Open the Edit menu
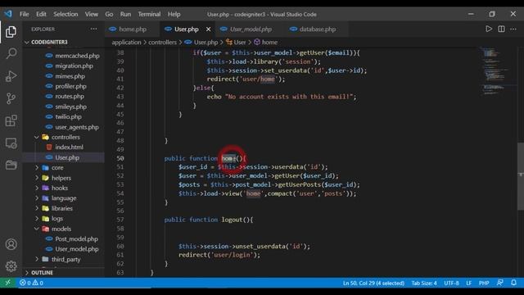This screenshot has width=524, height=295. (41, 14)
